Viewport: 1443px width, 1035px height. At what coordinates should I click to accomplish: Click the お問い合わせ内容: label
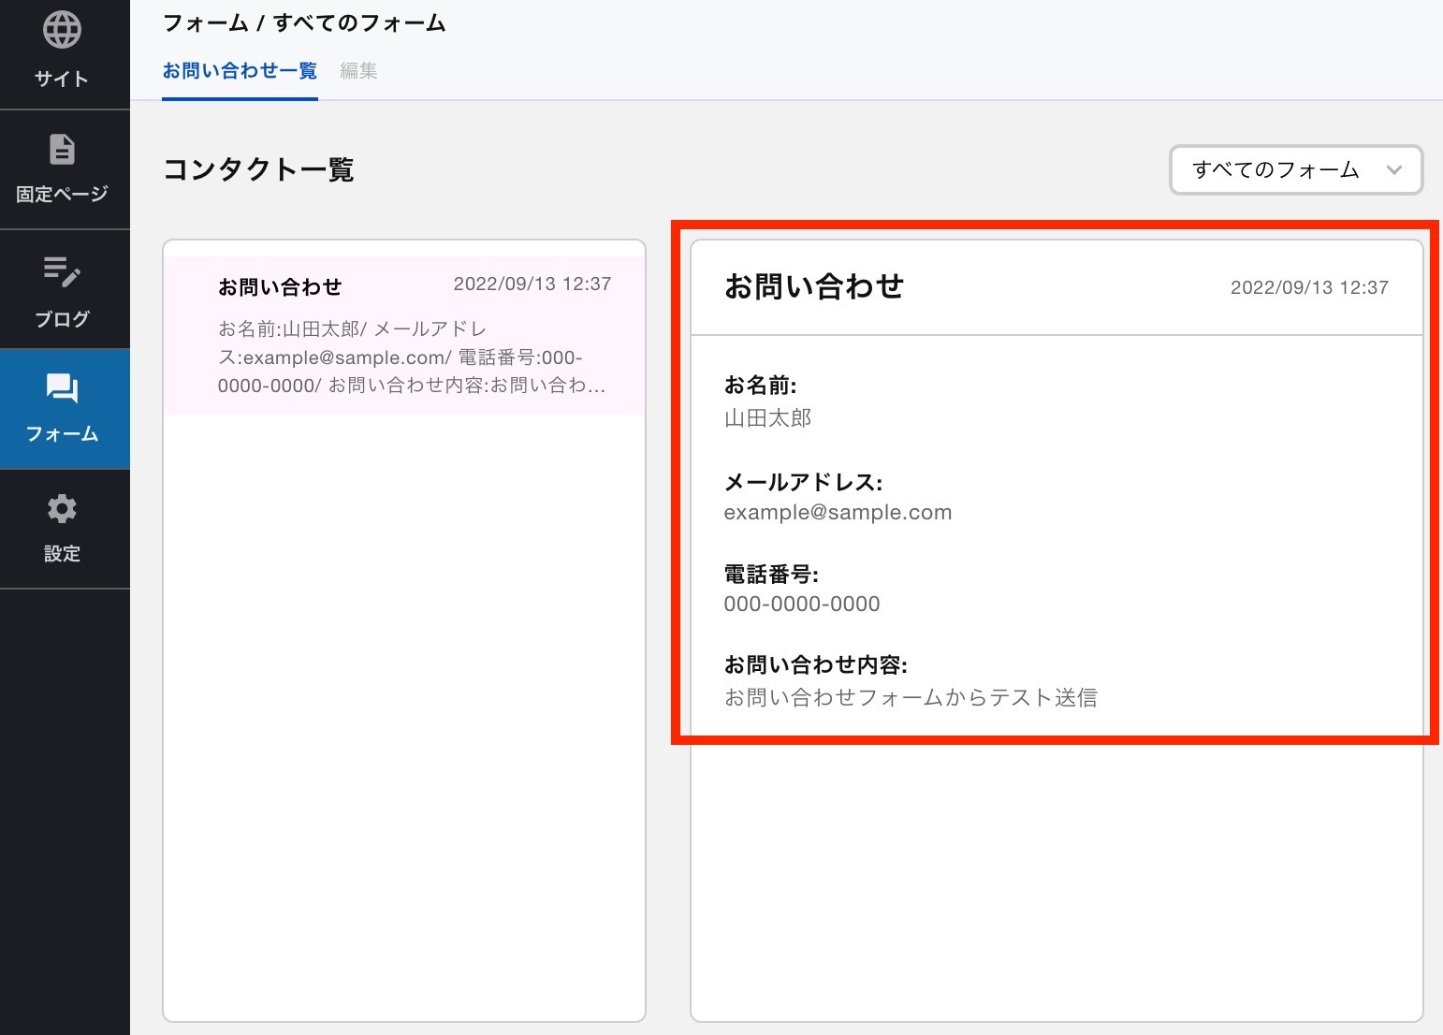click(816, 664)
